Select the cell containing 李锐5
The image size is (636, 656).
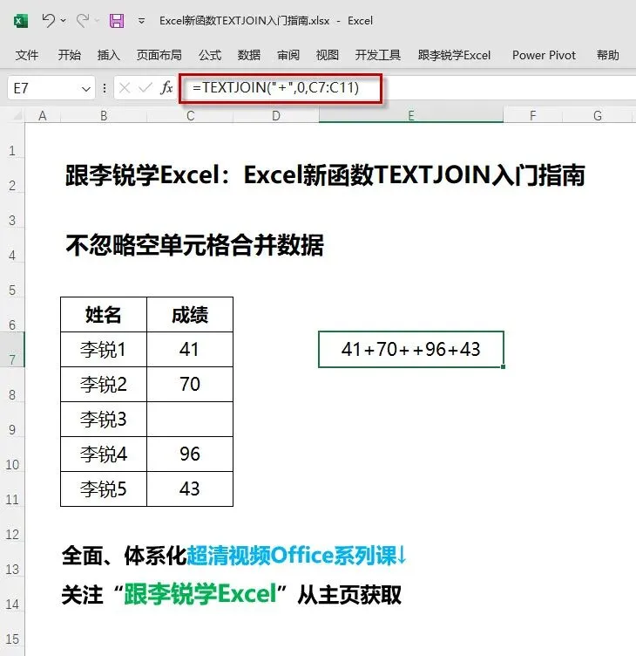(x=104, y=489)
